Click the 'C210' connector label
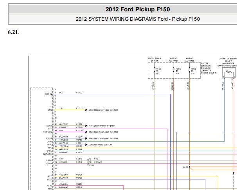Image resolution: width=237 pixels, height=190 pixels. (92, 165)
